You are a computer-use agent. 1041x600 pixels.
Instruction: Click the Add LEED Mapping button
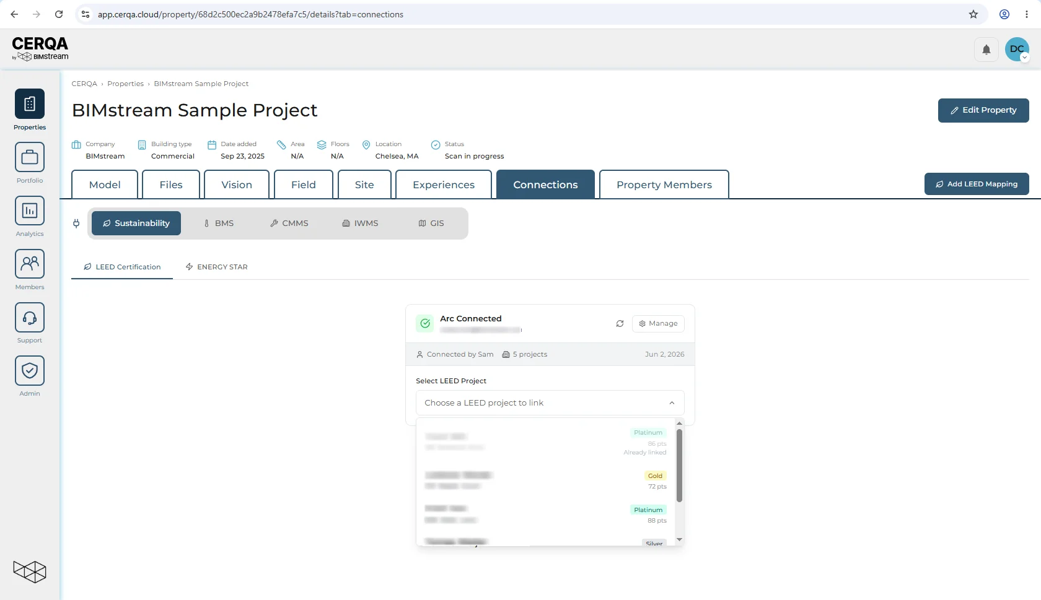click(x=977, y=184)
